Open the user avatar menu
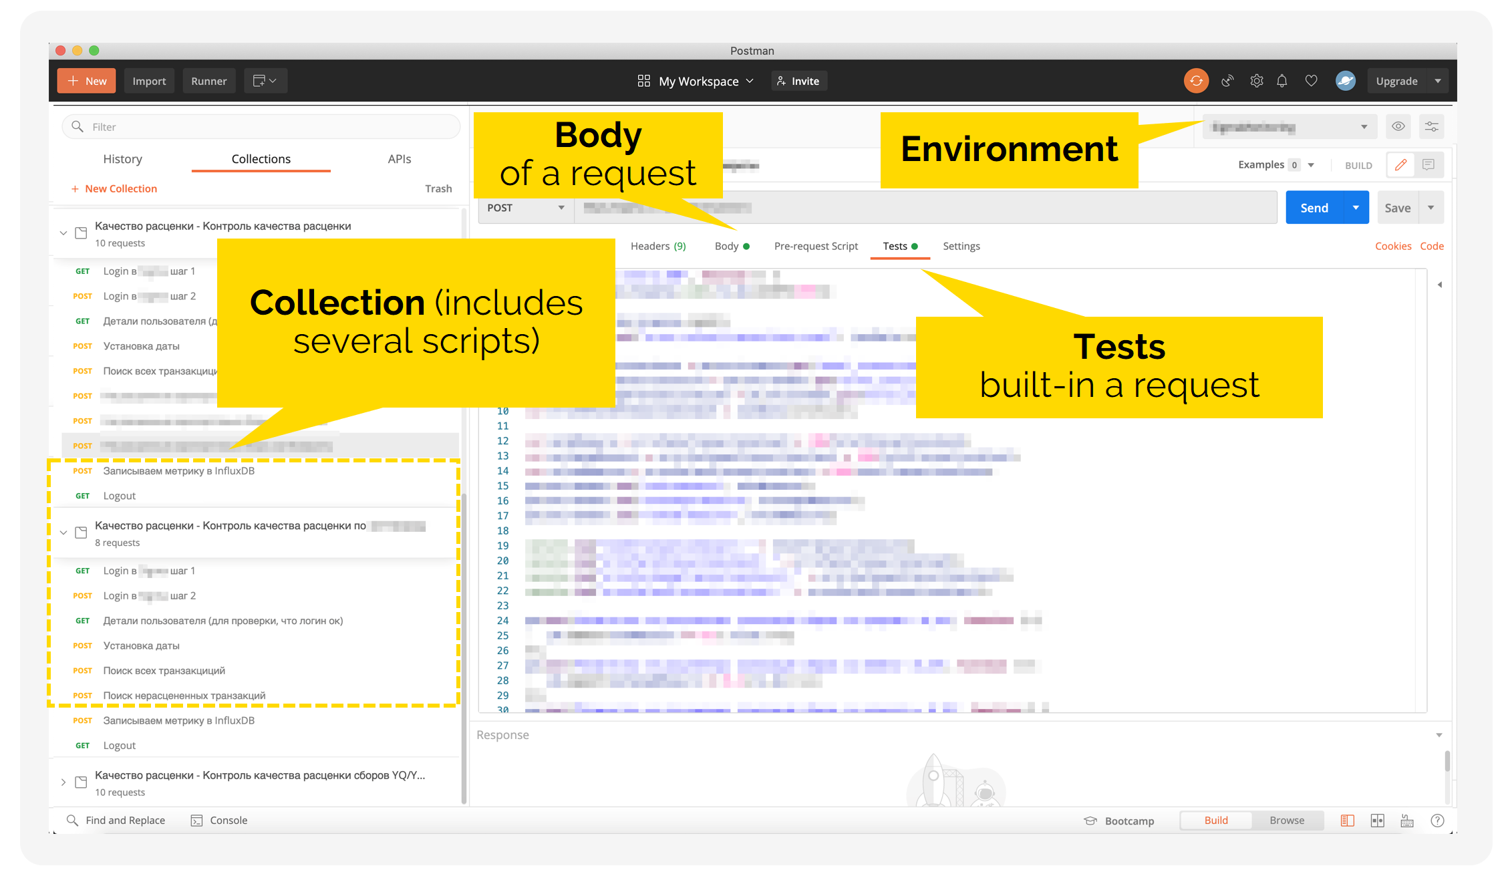The image size is (1502, 876). pyautogui.click(x=1345, y=81)
